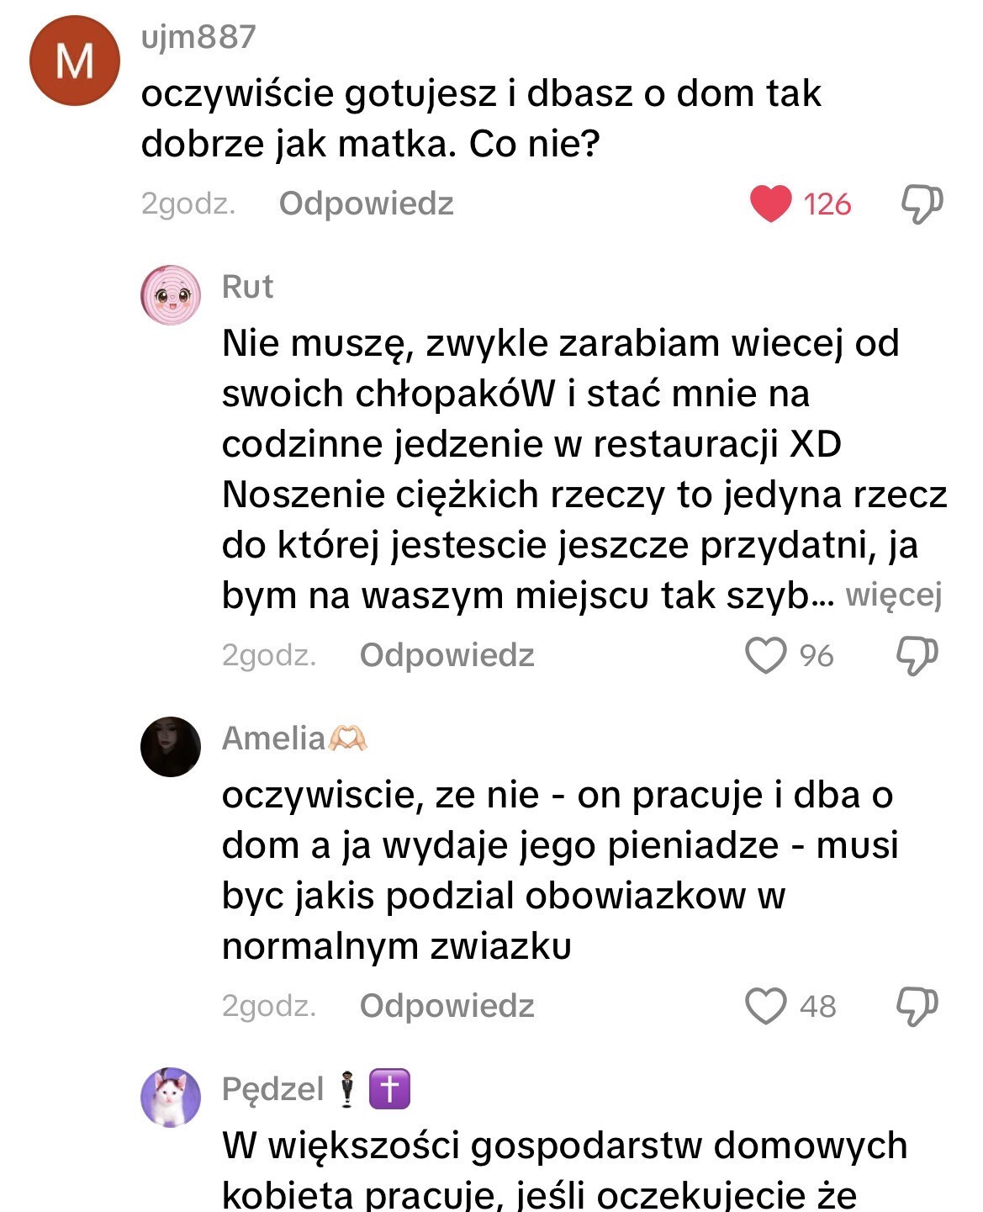The image size is (983, 1212).
Task: Open username ujm887 profile link
Action: 198,37
